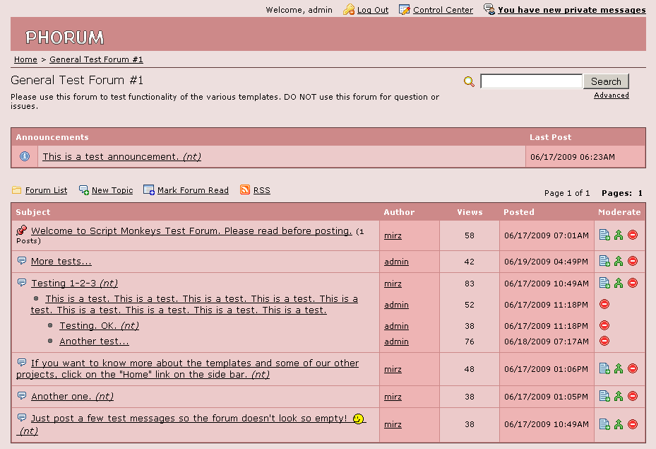Open the More tests... topic
Viewport: 656px width, 449px height.
click(x=61, y=262)
